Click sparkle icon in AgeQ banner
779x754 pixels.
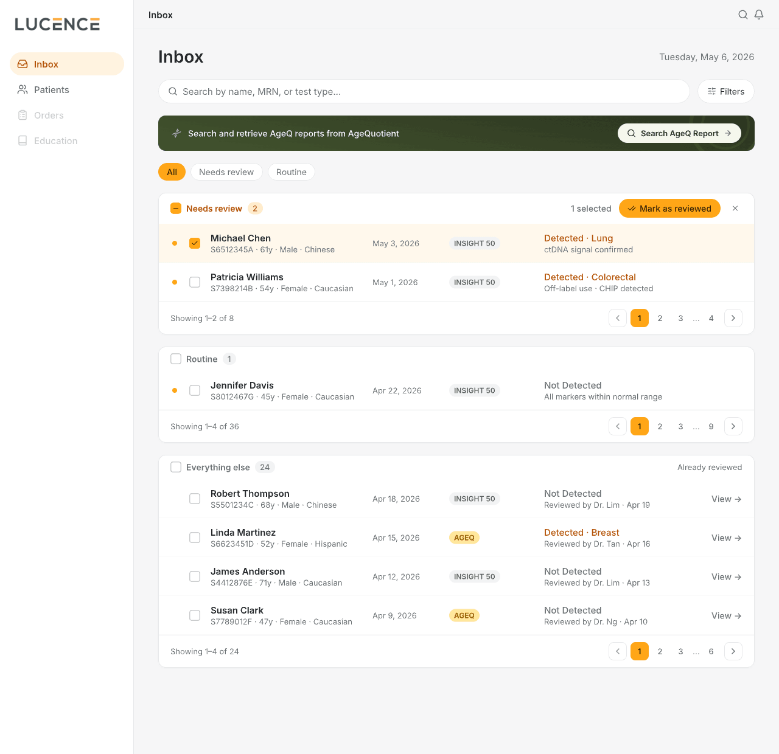[x=176, y=133]
